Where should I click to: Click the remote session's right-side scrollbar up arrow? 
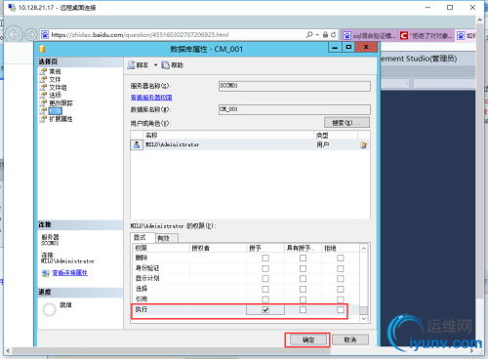479,20
